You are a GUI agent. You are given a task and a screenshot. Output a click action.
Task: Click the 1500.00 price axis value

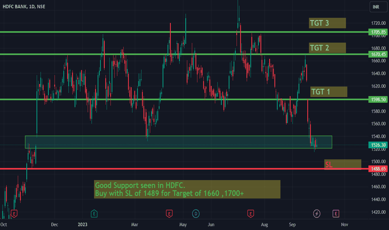[378, 161]
